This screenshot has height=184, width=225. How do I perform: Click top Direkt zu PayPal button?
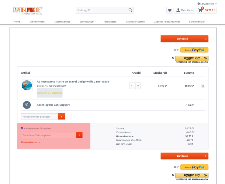pyautogui.click(x=194, y=50)
